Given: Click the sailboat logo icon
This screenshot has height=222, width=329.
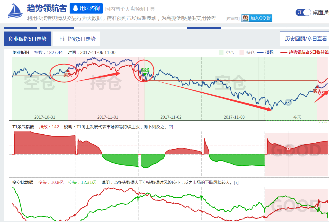Looking at the screenshot, I should tap(15, 12).
